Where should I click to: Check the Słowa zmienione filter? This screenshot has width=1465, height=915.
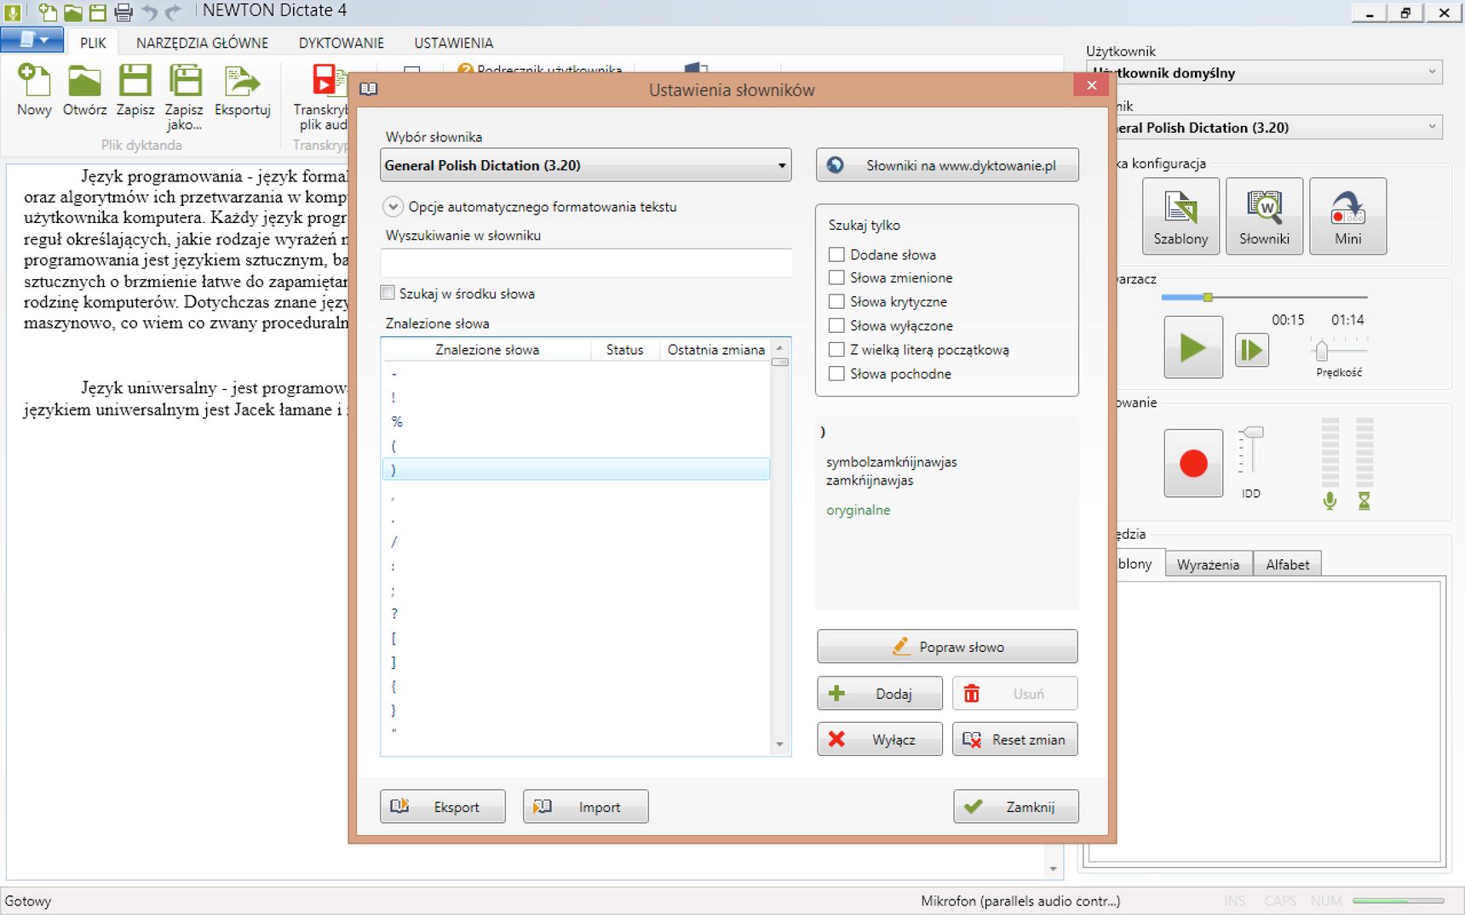point(836,277)
